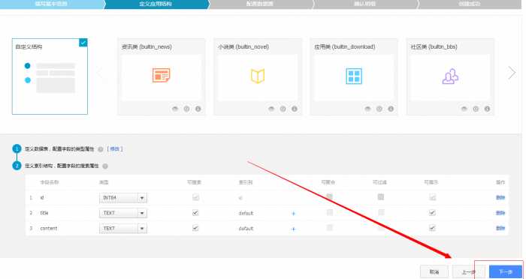Viewport: 526px width, 279px height.
Task: Click the orange news template icon
Action: pyautogui.click(x=162, y=75)
